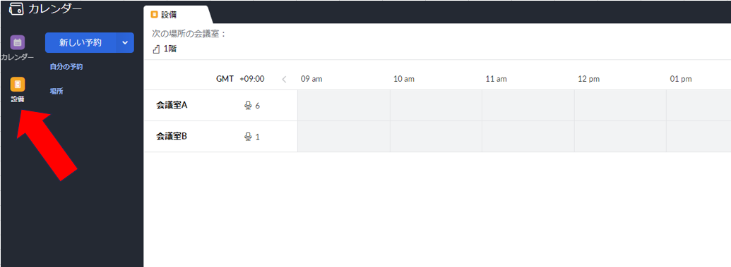Click the 12 pm slot for 会議室A

[x=620, y=106]
